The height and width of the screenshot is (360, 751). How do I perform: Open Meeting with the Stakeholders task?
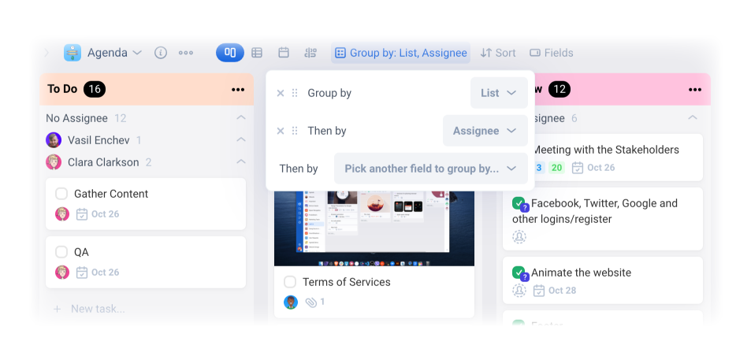point(605,150)
